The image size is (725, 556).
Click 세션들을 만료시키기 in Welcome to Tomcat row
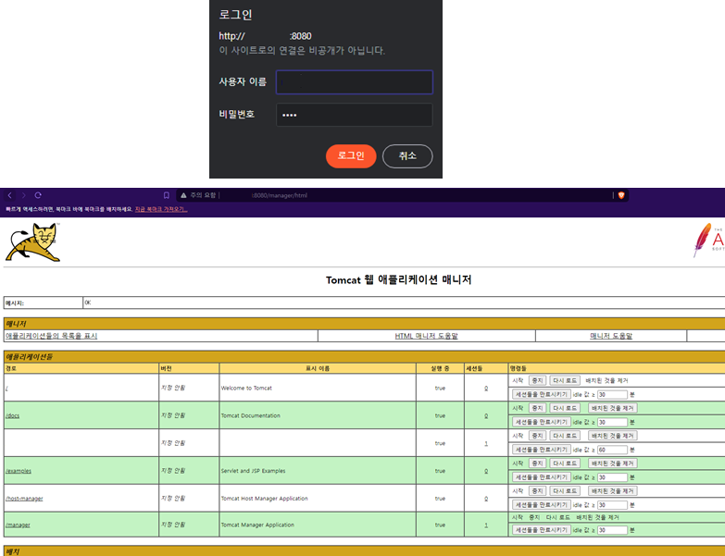coord(541,394)
